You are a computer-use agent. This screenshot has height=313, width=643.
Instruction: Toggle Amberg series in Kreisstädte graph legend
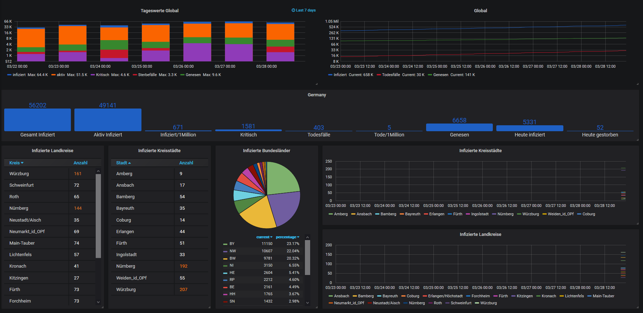click(x=341, y=214)
